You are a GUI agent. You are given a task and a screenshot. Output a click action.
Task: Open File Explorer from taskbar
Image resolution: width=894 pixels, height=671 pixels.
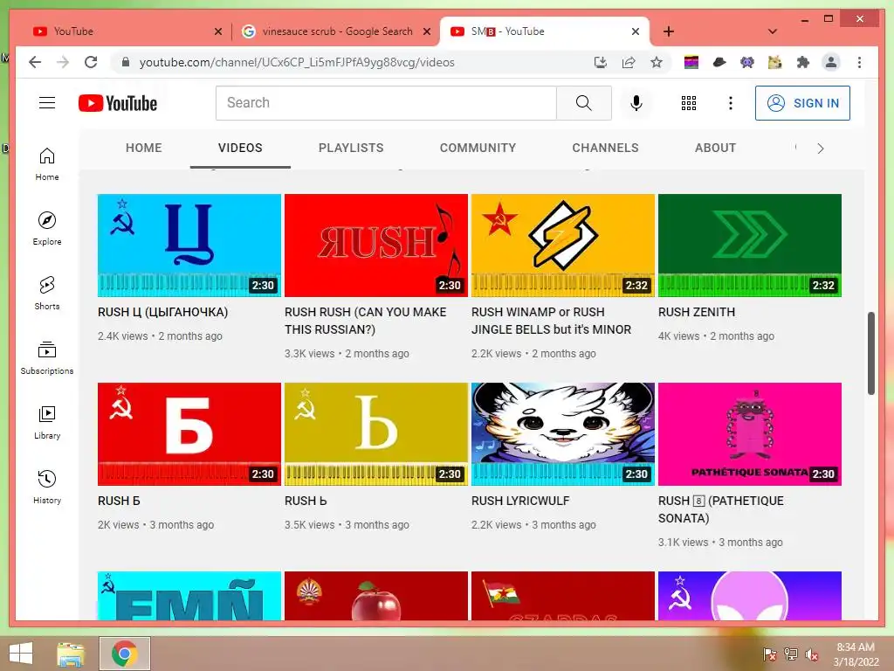[x=71, y=654]
